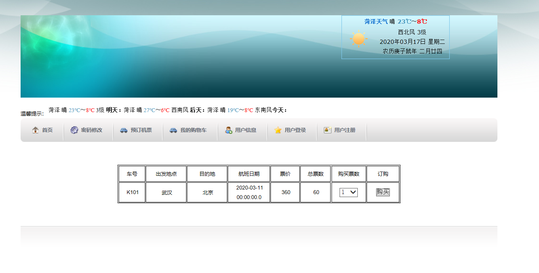Select the 2020-03-11 departure date cell

(x=249, y=193)
